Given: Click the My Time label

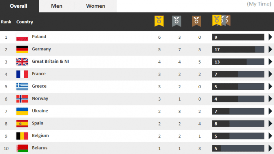Looking at the screenshot, I should click(260, 4).
